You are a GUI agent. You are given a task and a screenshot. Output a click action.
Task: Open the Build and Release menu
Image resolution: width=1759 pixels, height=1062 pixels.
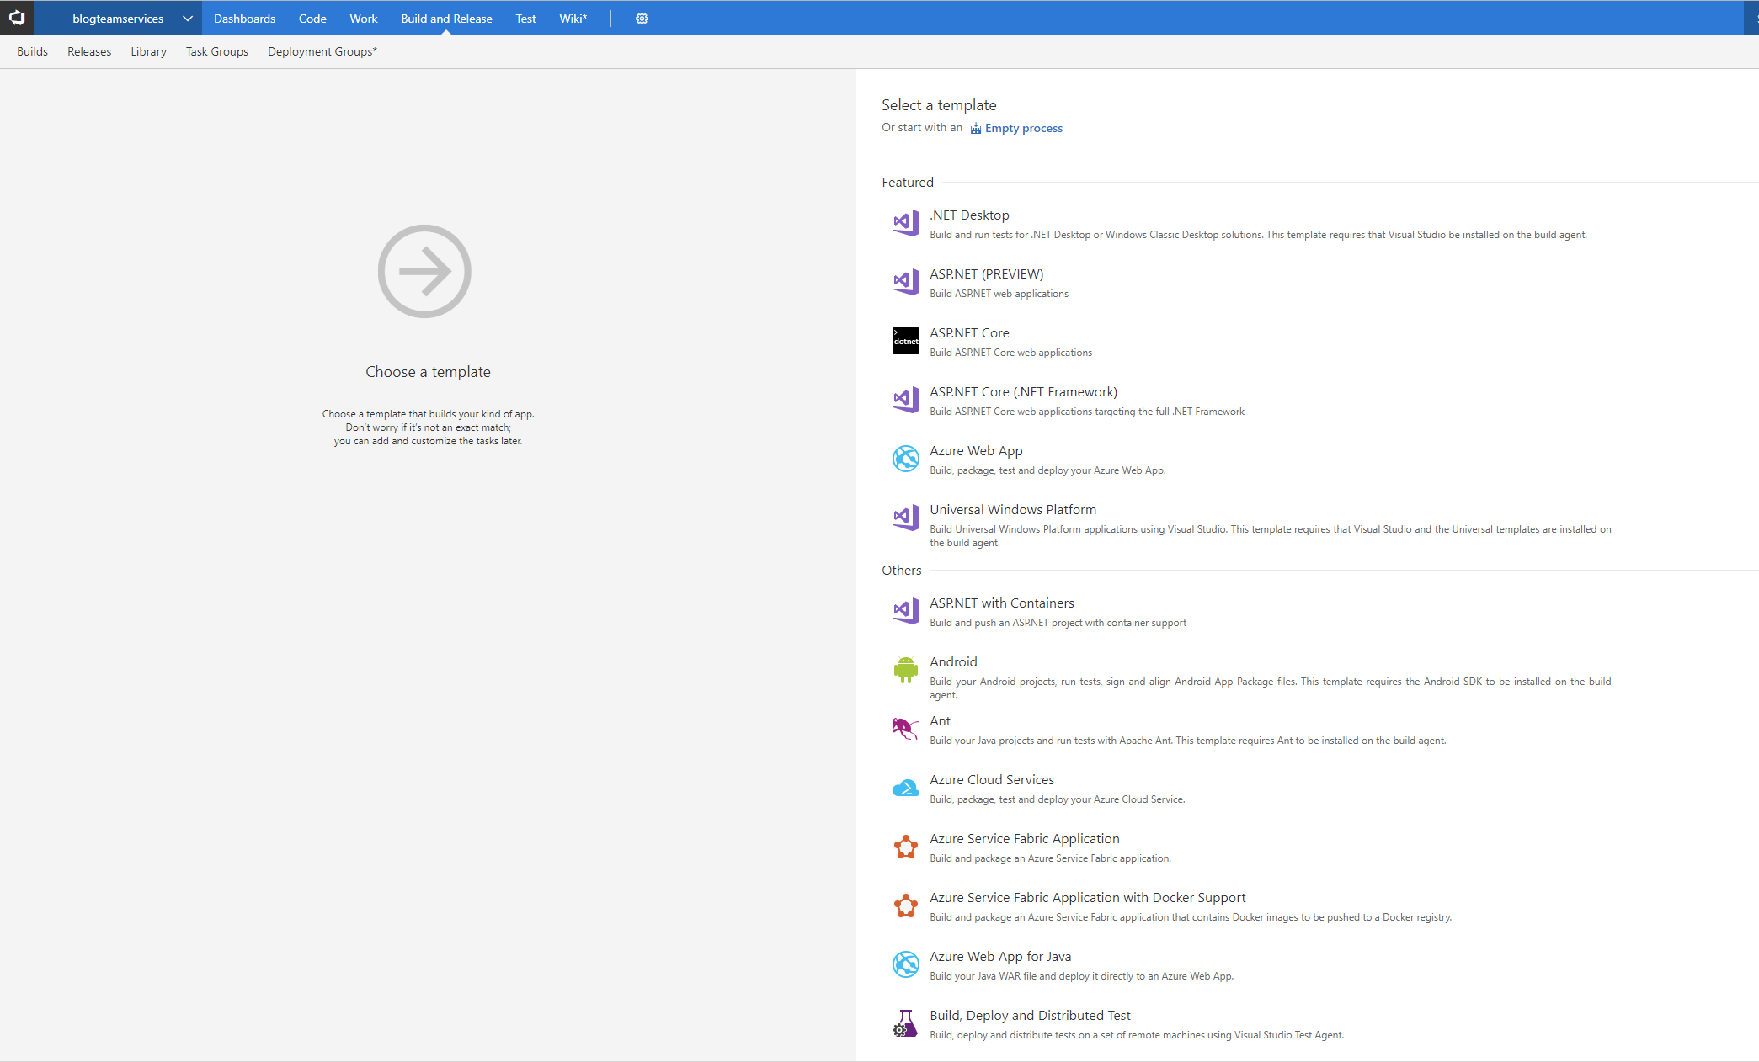tap(446, 19)
